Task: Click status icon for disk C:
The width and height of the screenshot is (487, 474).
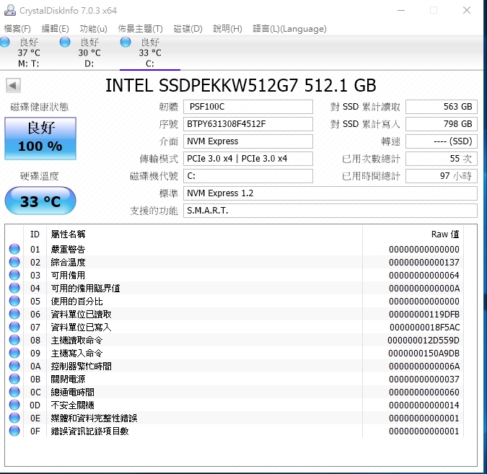Action: (x=126, y=42)
